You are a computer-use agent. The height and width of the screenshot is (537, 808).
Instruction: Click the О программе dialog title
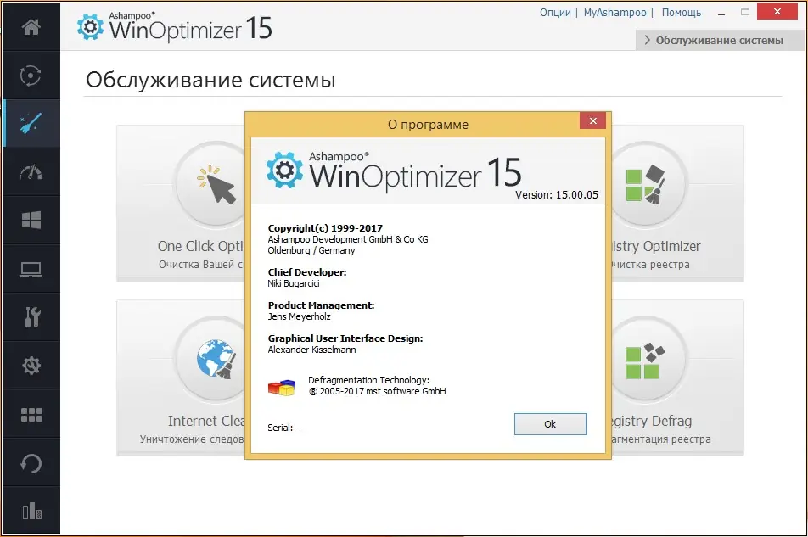click(428, 125)
